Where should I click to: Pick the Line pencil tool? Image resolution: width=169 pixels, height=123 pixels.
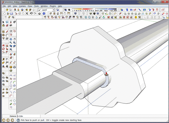(x=7, y=32)
